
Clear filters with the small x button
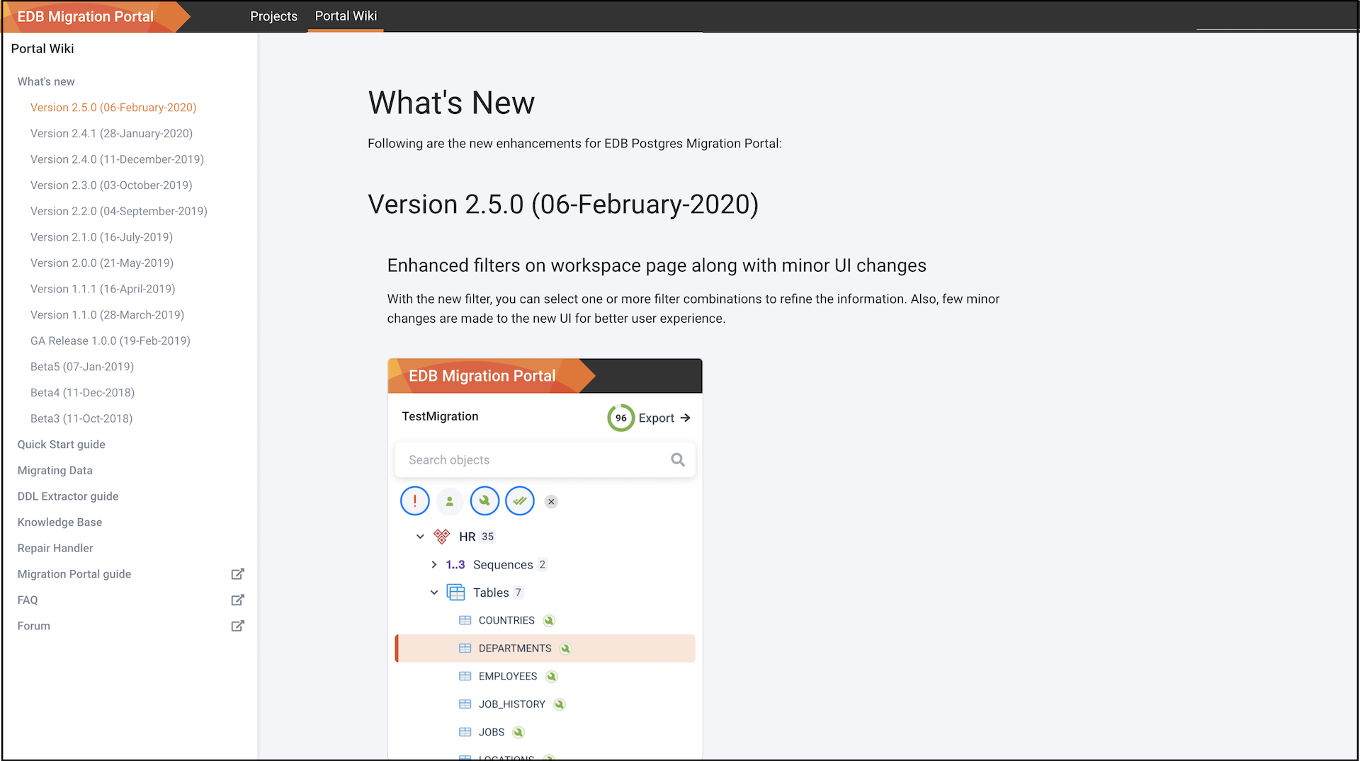pos(551,502)
